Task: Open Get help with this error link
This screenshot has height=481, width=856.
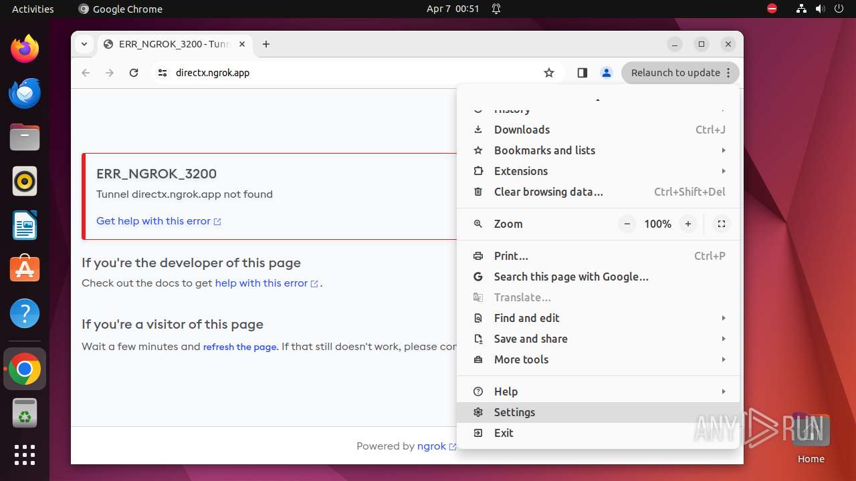Action: [x=158, y=221]
